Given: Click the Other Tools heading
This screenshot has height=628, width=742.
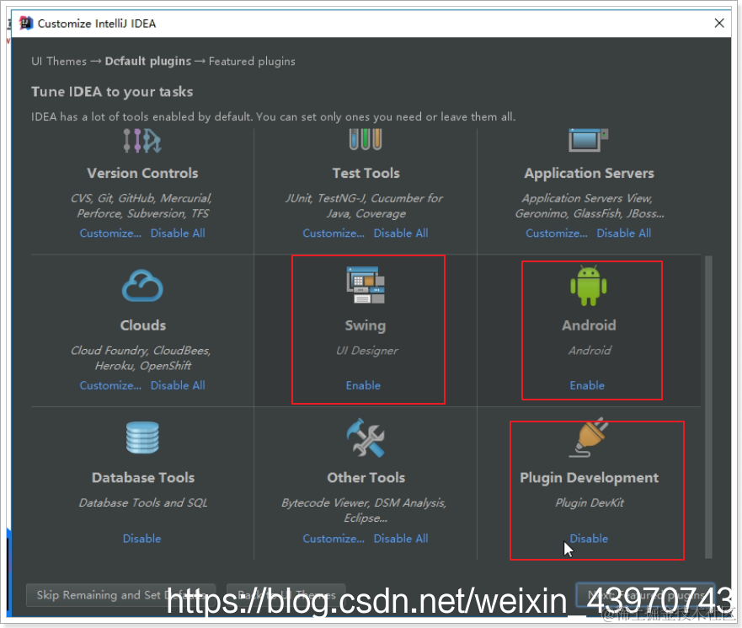Looking at the screenshot, I should click(366, 478).
